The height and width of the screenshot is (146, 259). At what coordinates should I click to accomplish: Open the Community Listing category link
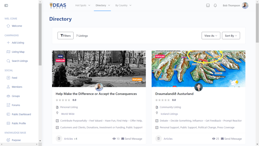tap(170, 107)
